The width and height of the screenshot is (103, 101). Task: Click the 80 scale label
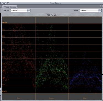(3, 36)
